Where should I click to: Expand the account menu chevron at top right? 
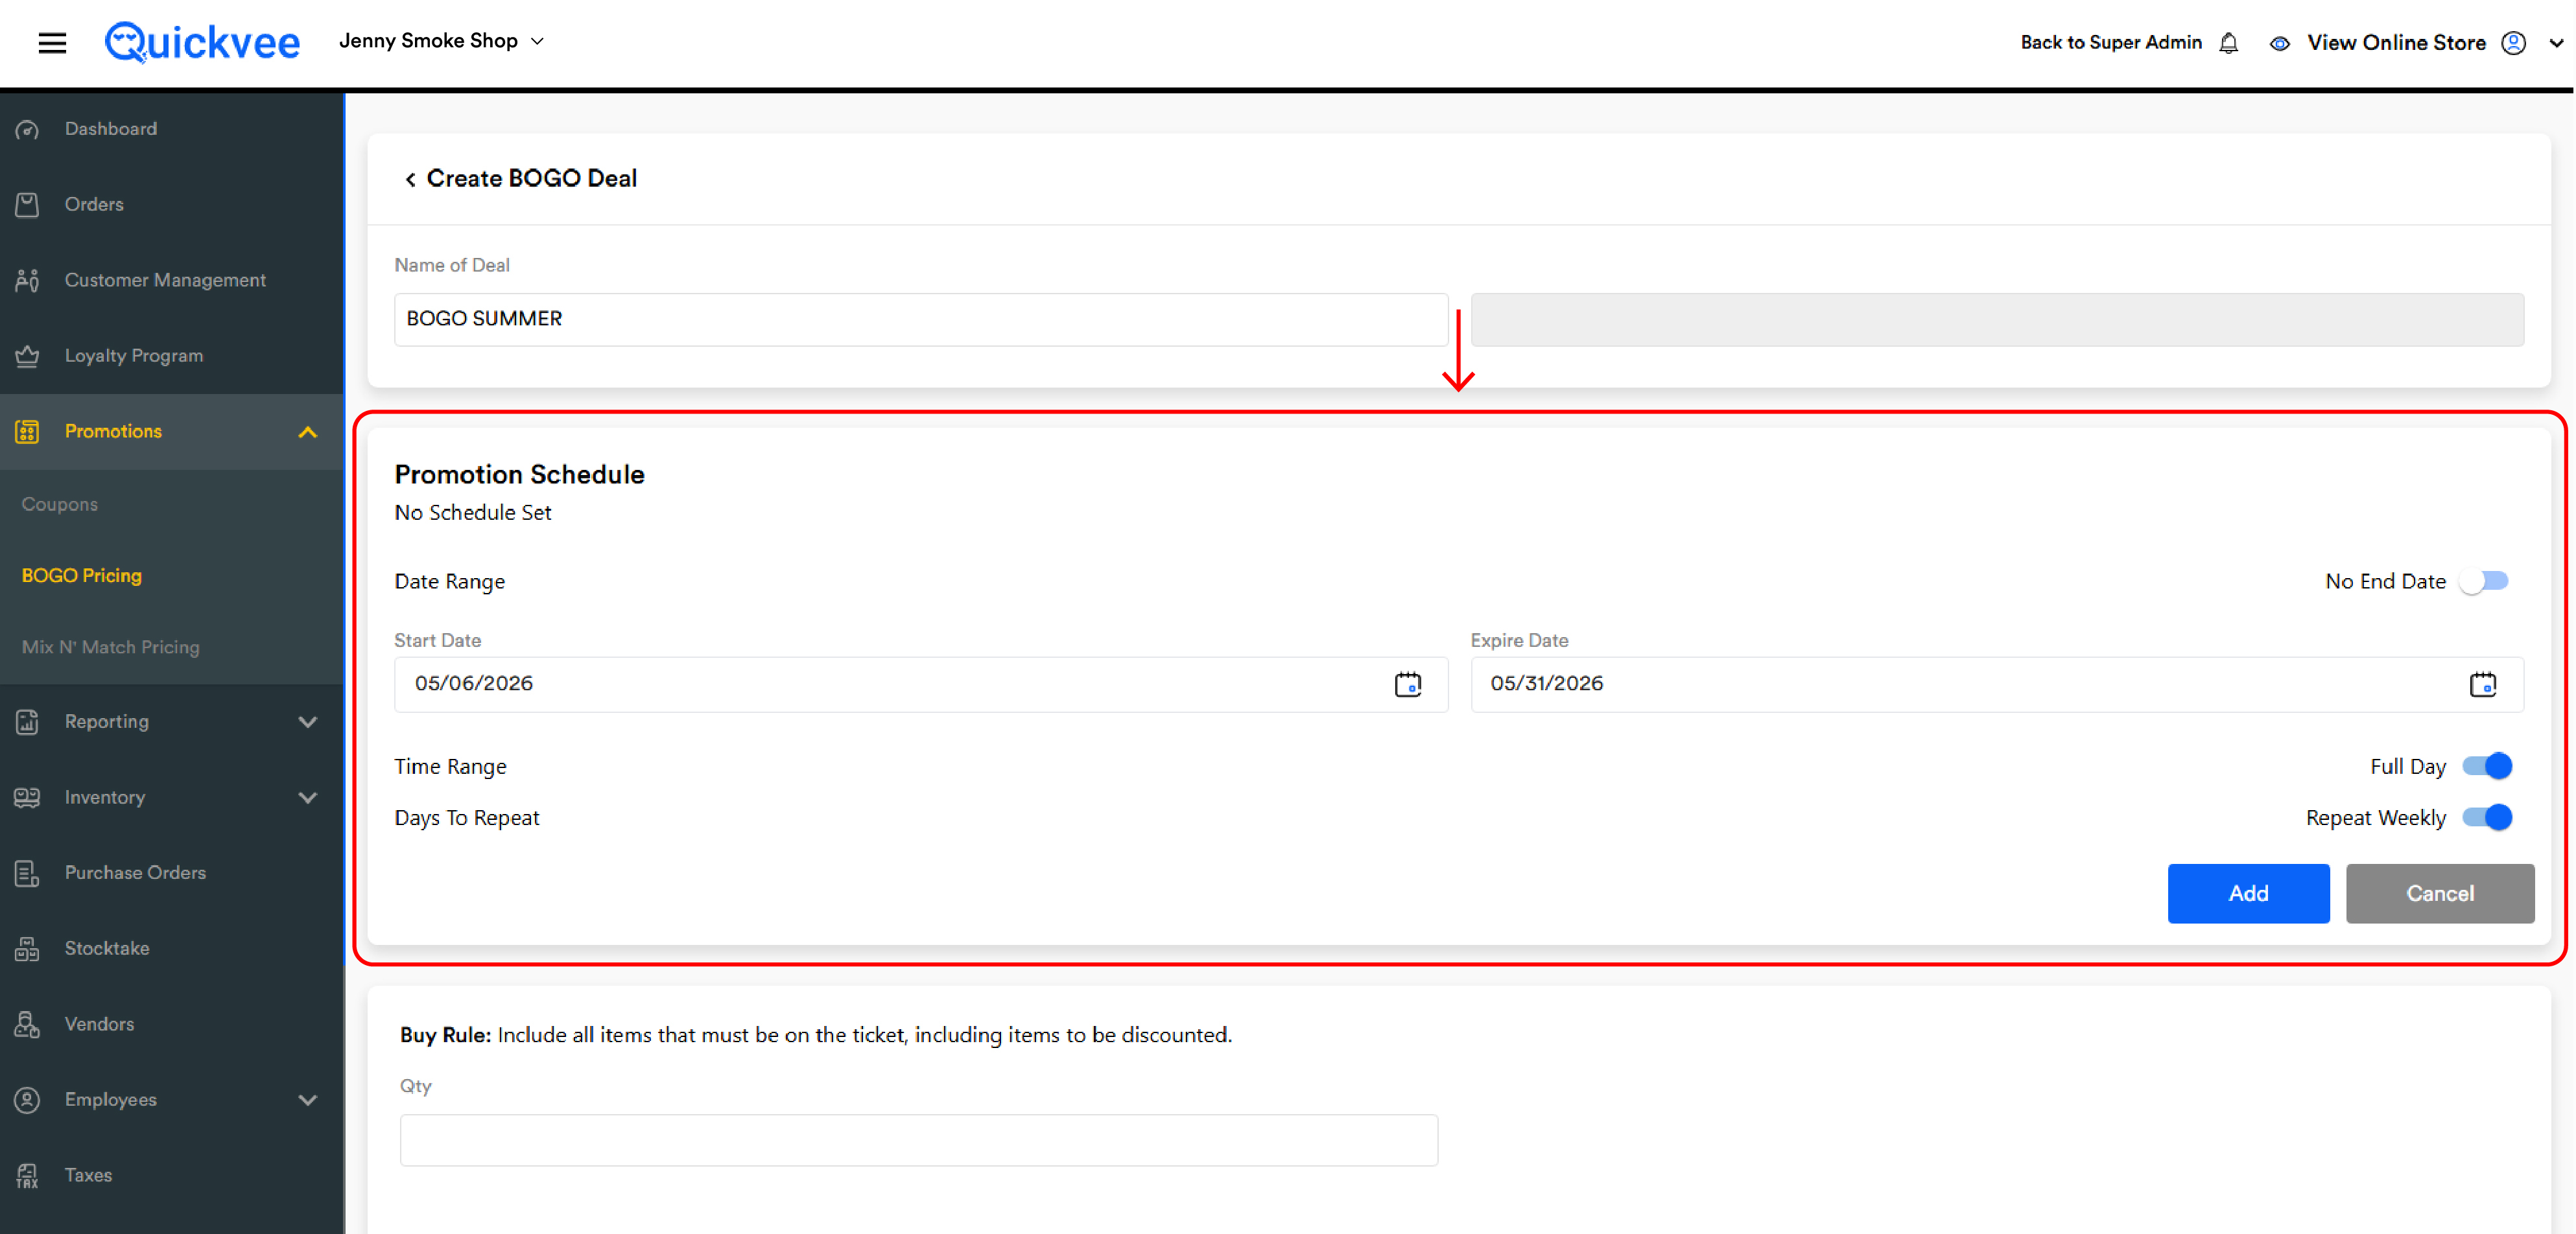click(x=2555, y=43)
